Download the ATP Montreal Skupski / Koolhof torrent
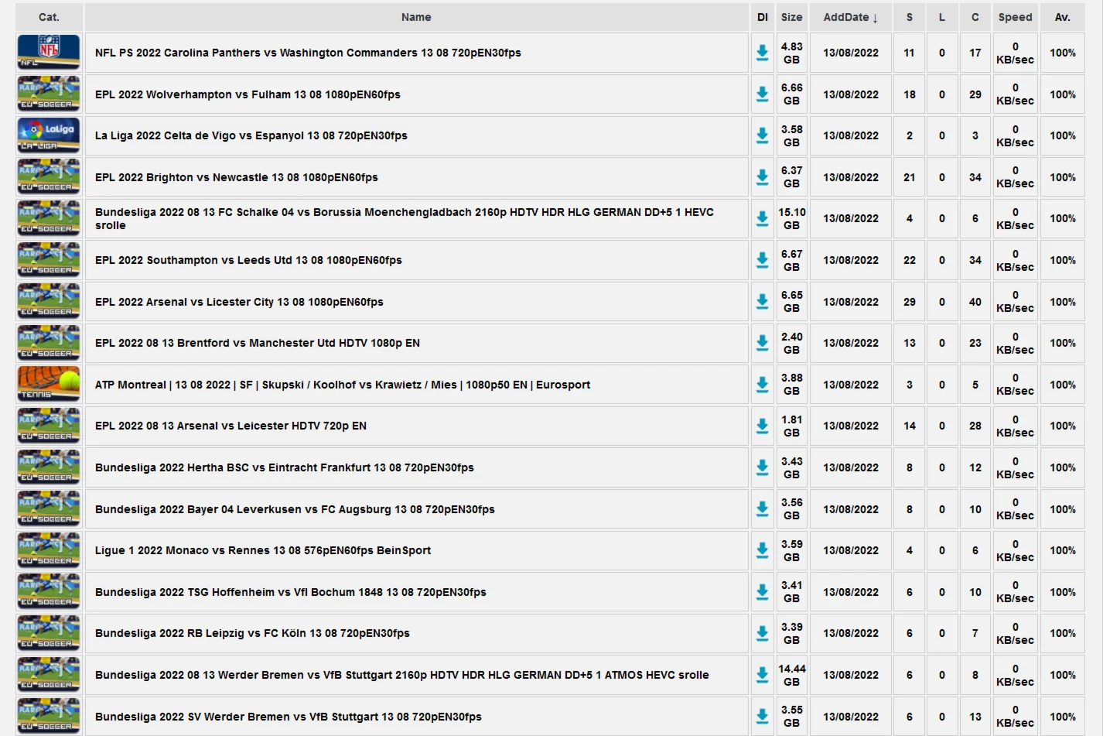 coord(762,385)
